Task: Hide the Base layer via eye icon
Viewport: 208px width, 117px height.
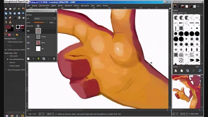Action: [28, 43]
